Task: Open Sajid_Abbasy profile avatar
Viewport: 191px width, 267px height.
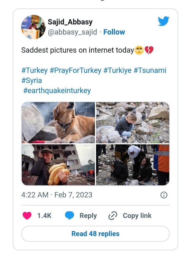Action: (x=33, y=27)
